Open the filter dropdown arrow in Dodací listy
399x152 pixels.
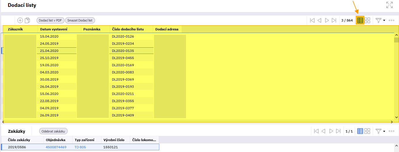click(x=384, y=21)
